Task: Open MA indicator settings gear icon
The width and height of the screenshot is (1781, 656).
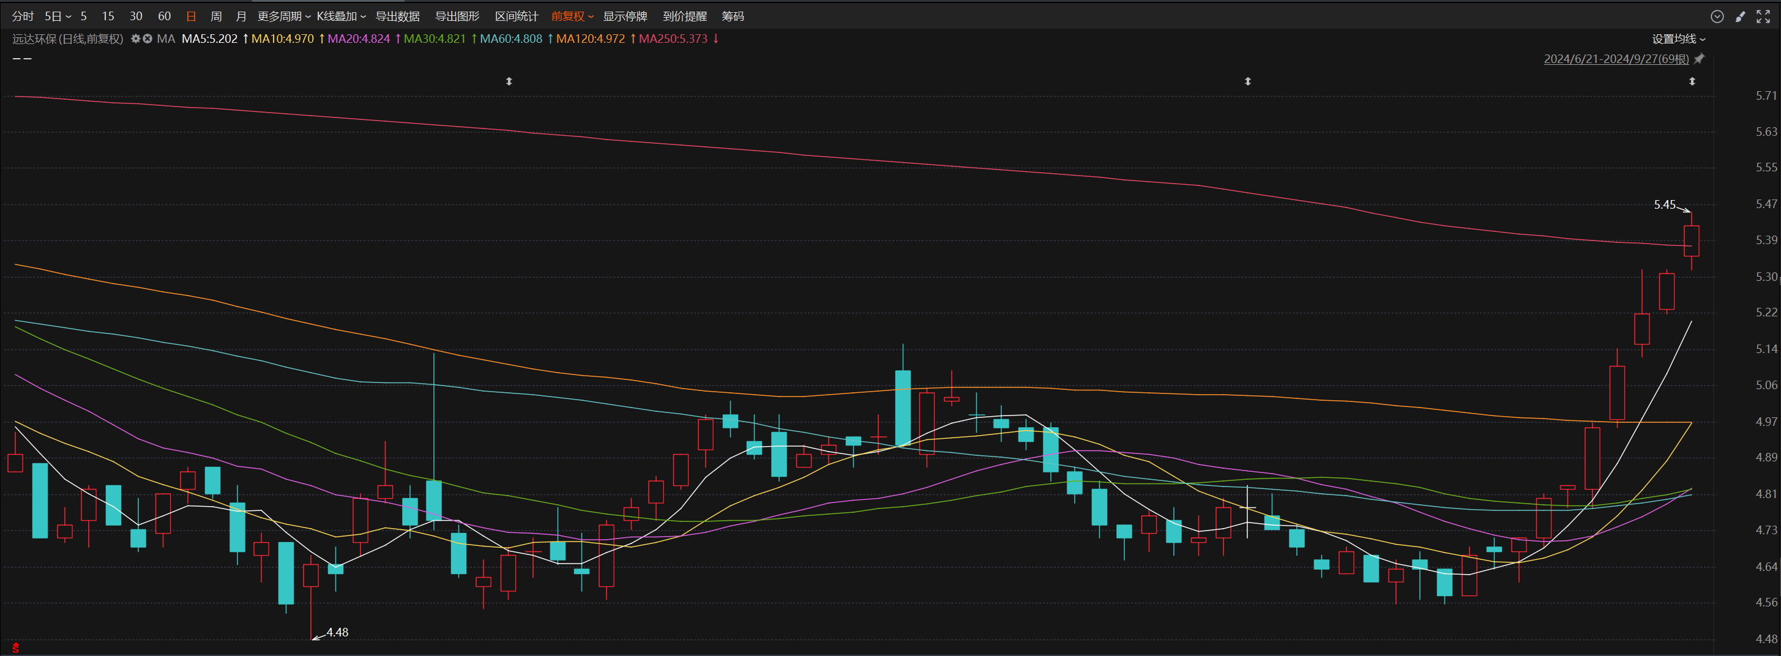Action: coord(135,39)
